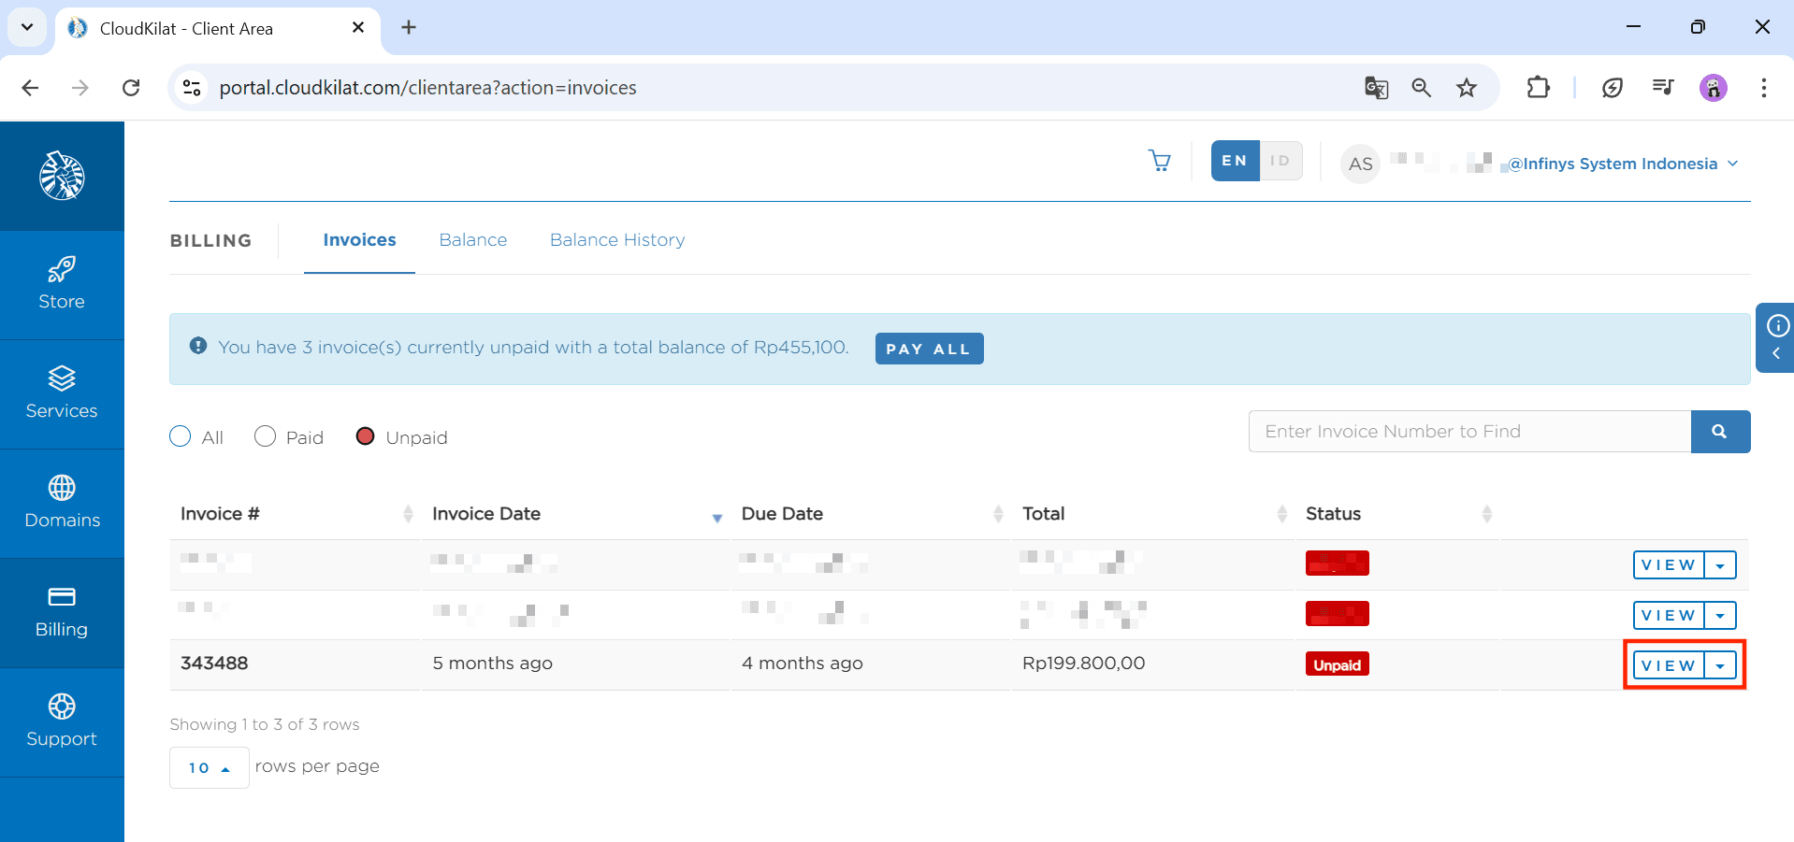Click the Enter Invoice Number search field
Image resolution: width=1794 pixels, height=842 pixels.
click(1468, 432)
